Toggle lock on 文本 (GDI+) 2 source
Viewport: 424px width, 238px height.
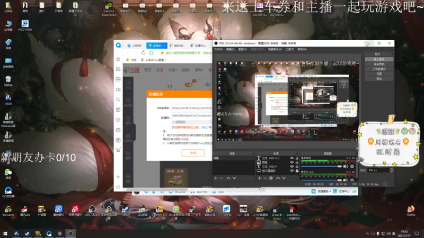click(x=297, y=158)
